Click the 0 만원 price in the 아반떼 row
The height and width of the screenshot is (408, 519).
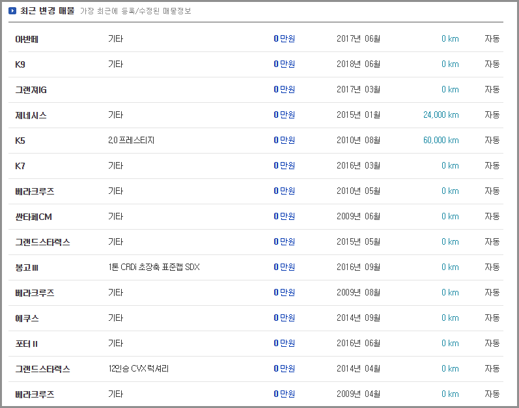[x=285, y=39]
